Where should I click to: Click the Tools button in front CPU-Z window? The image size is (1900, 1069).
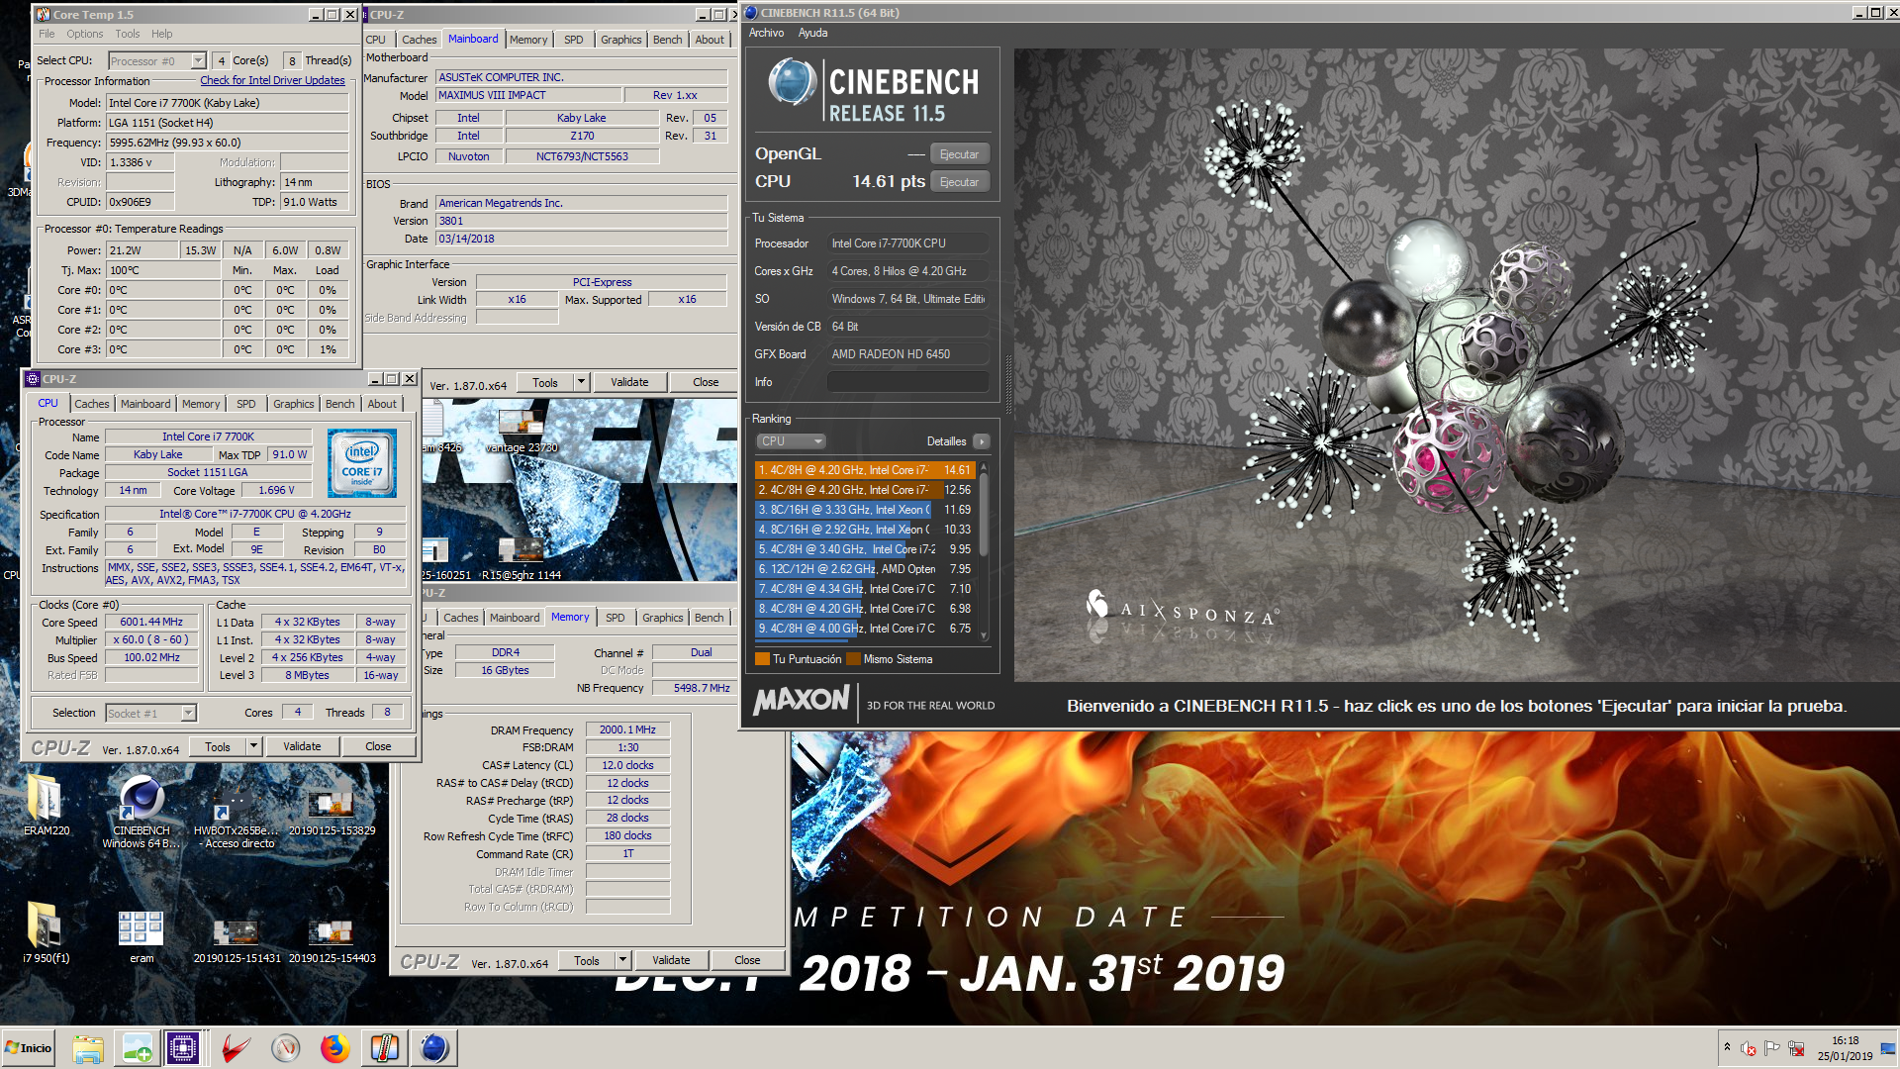click(x=218, y=746)
